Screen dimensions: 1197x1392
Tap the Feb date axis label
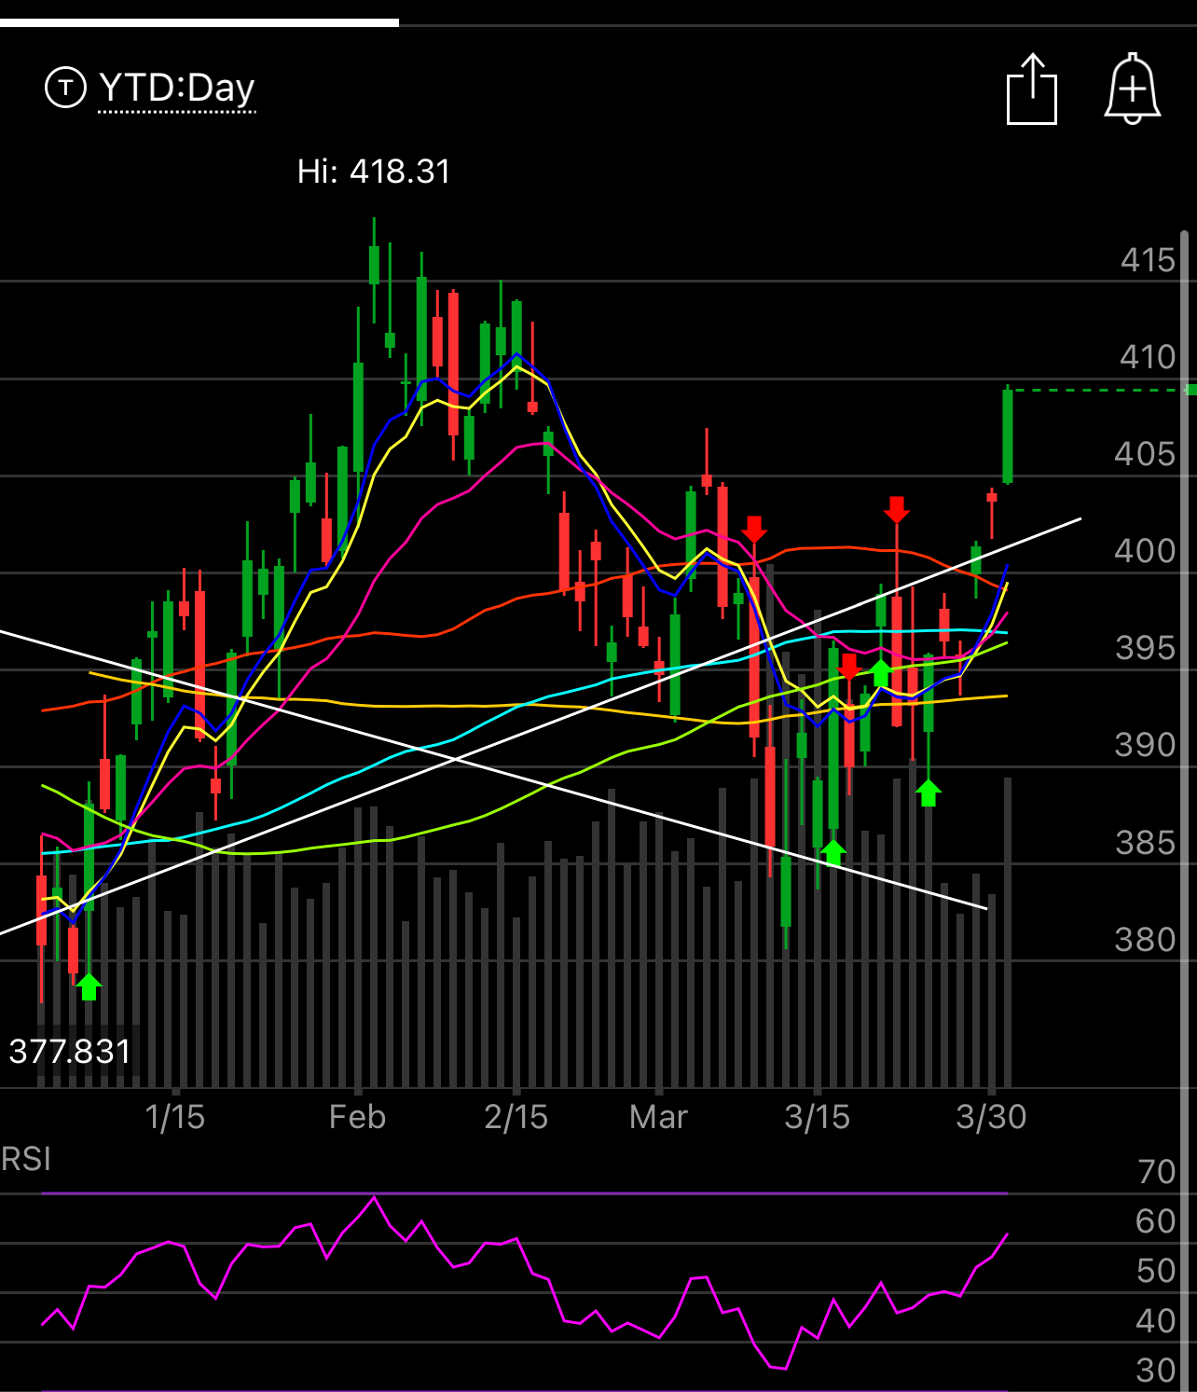(357, 1116)
